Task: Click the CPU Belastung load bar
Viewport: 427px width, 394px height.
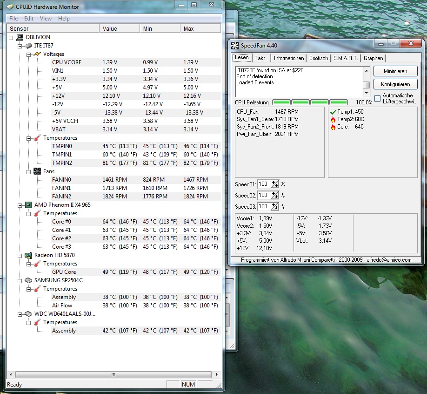Action: pos(310,102)
